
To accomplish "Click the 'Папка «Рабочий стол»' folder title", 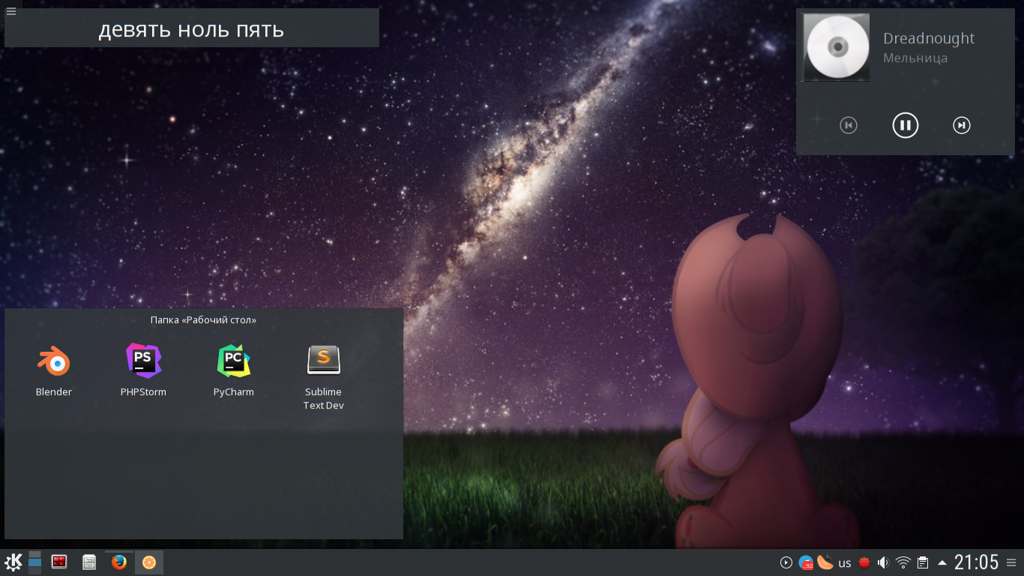I will (203, 319).
